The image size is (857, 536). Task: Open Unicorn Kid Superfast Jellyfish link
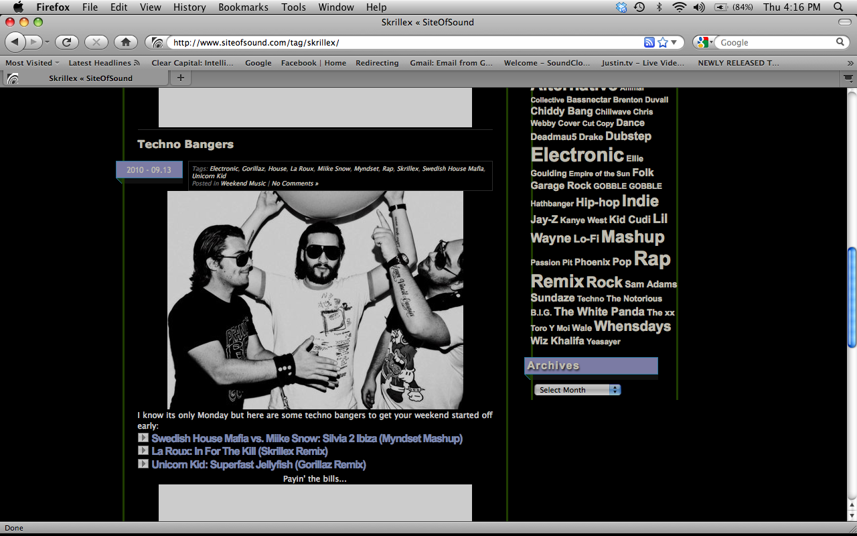(x=258, y=464)
